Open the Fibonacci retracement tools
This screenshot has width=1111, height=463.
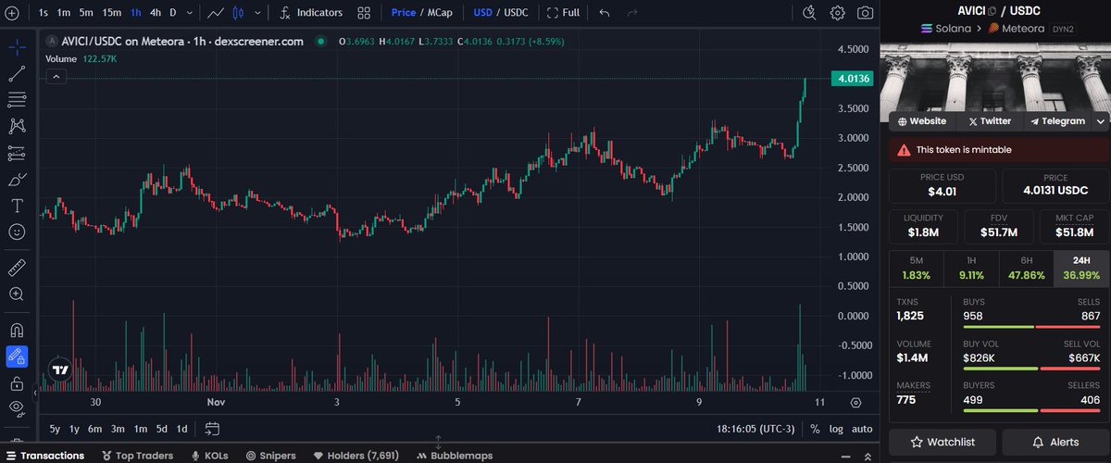17,100
